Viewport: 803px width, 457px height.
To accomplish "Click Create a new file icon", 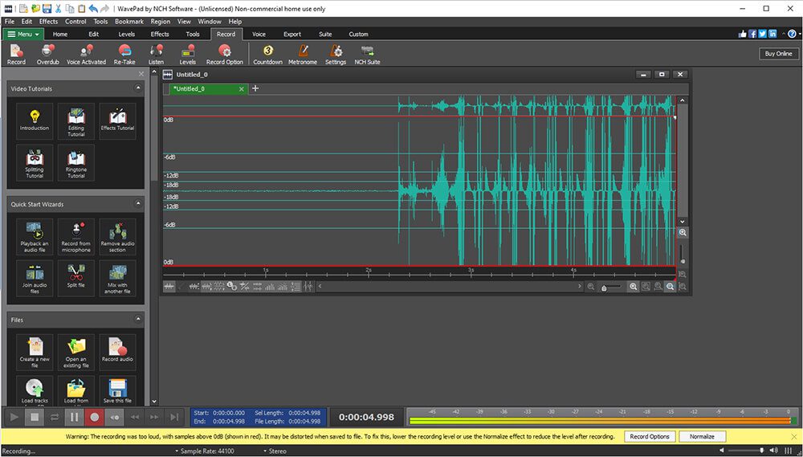I will click(35, 353).
